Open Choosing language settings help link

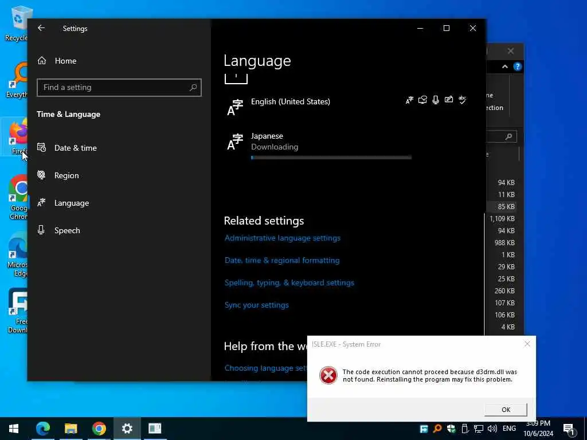click(265, 368)
